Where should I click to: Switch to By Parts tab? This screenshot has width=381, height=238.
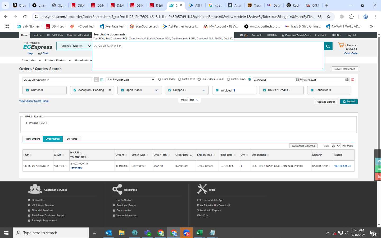(72, 139)
